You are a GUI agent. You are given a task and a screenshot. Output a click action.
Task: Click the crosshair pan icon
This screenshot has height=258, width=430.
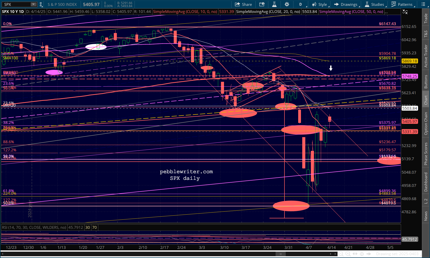(362, 254)
